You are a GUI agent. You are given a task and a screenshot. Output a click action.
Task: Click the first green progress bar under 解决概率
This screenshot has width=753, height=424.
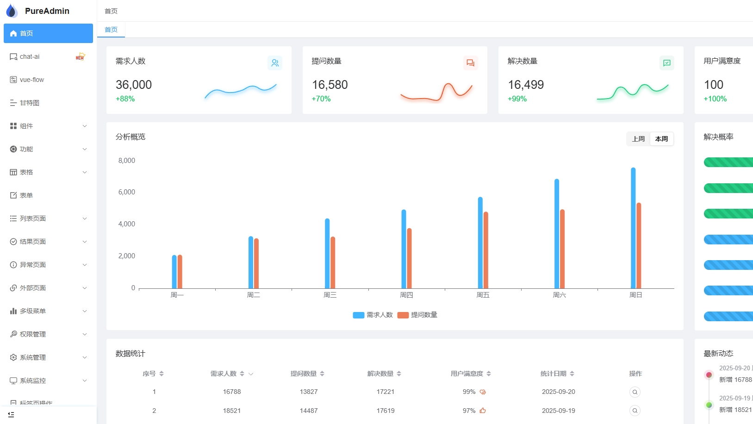pyautogui.click(x=728, y=162)
